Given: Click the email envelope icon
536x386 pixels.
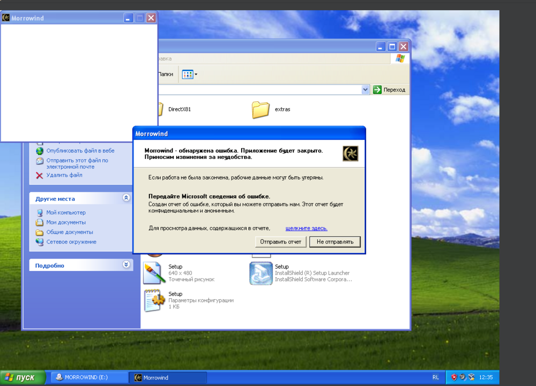Looking at the screenshot, I should (40, 161).
